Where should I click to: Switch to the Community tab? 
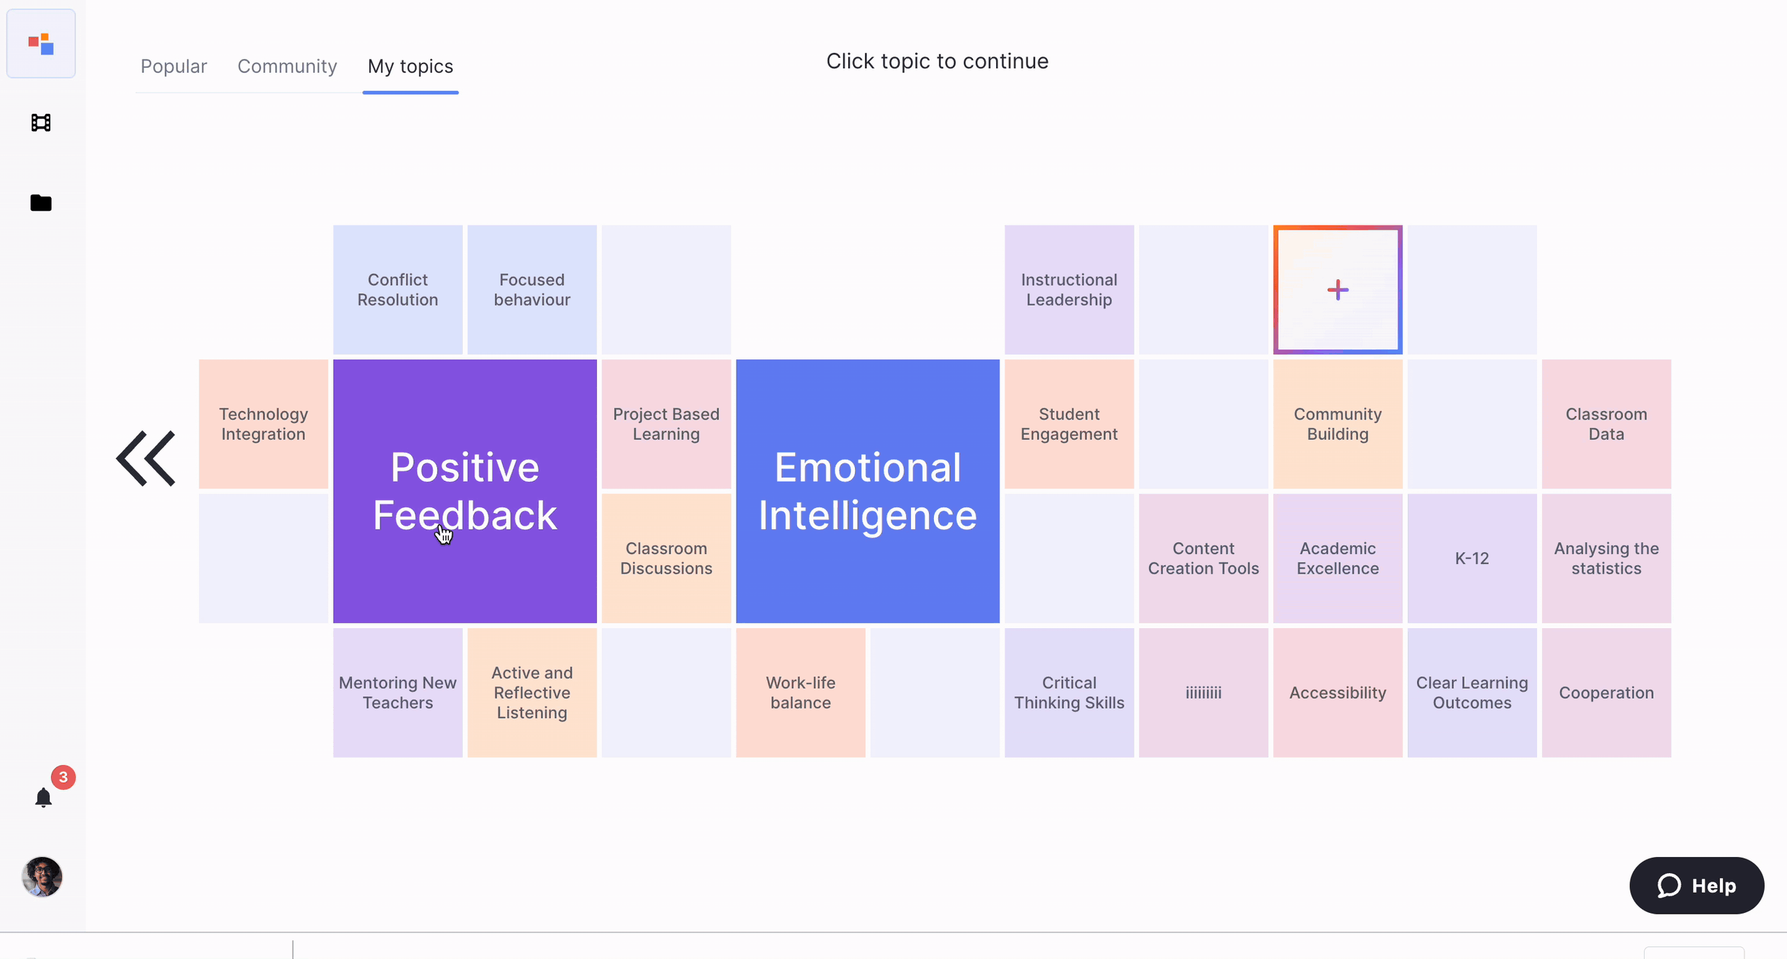[x=287, y=66]
